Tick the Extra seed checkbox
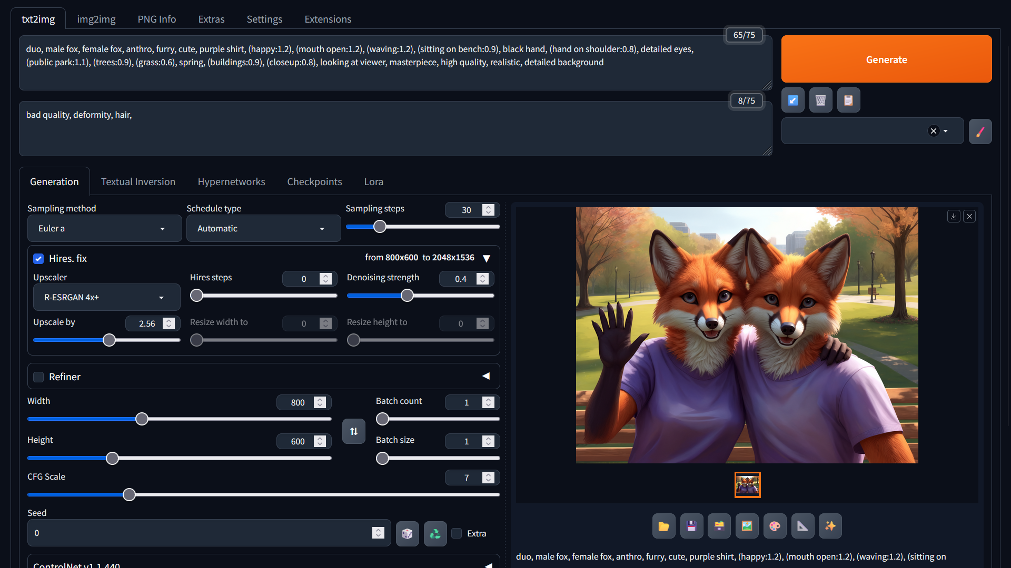The width and height of the screenshot is (1011, 568). point(457,533)
